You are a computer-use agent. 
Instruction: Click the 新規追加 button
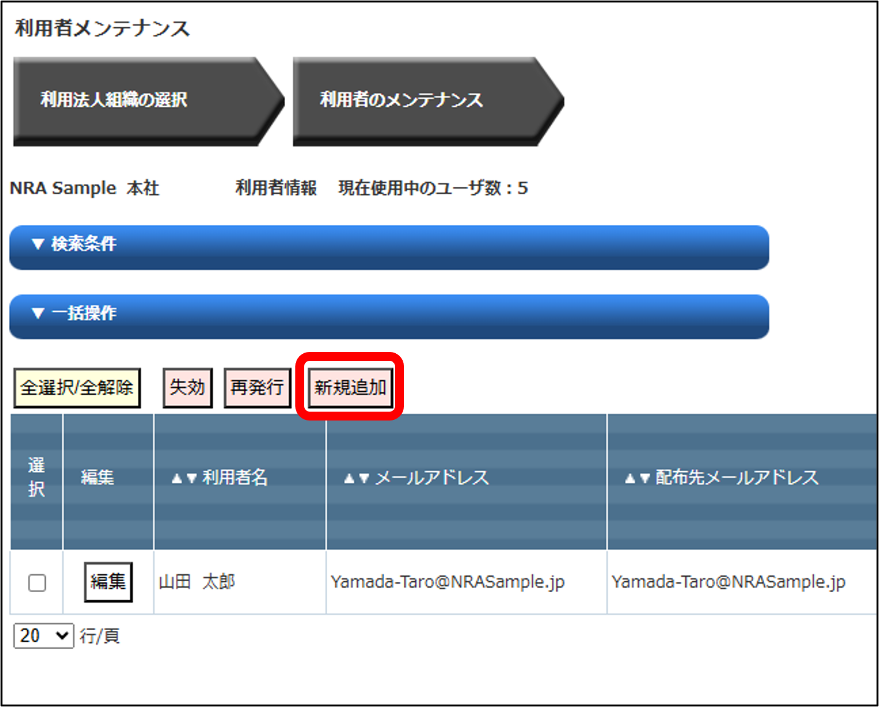350,387
